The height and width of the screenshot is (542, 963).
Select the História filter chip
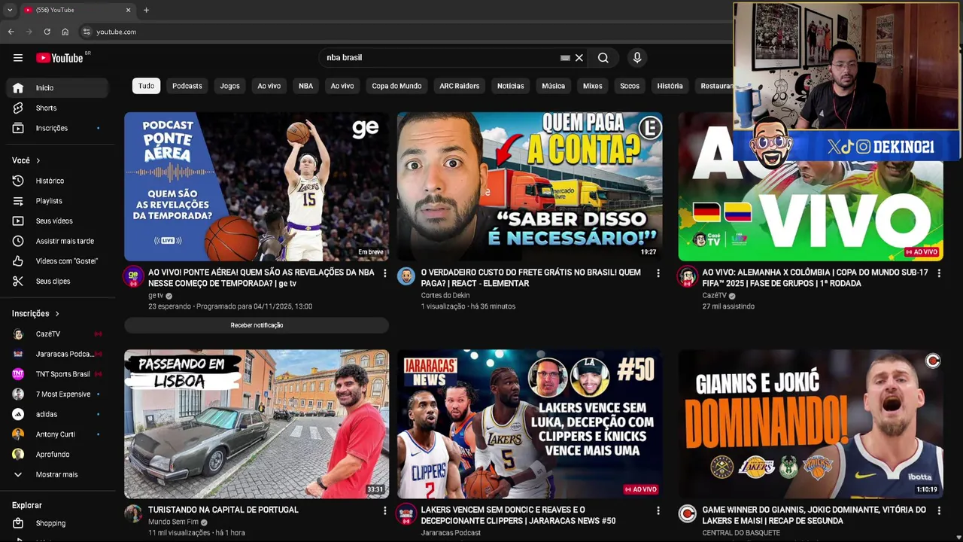pyautogui.click(x=670, y=86)
